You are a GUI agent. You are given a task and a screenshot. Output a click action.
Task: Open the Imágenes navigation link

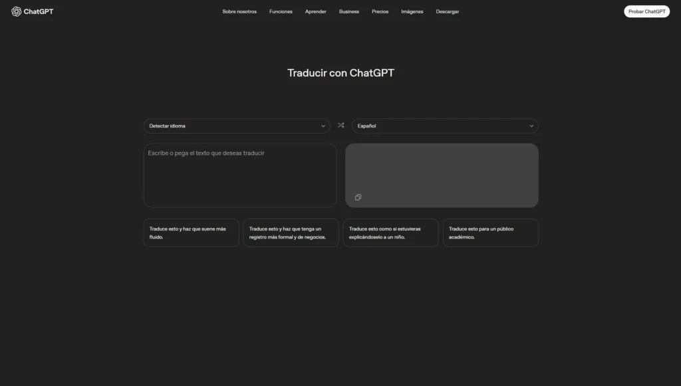point(412,11)
